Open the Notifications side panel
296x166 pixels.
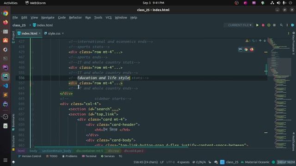click(293, 141)
